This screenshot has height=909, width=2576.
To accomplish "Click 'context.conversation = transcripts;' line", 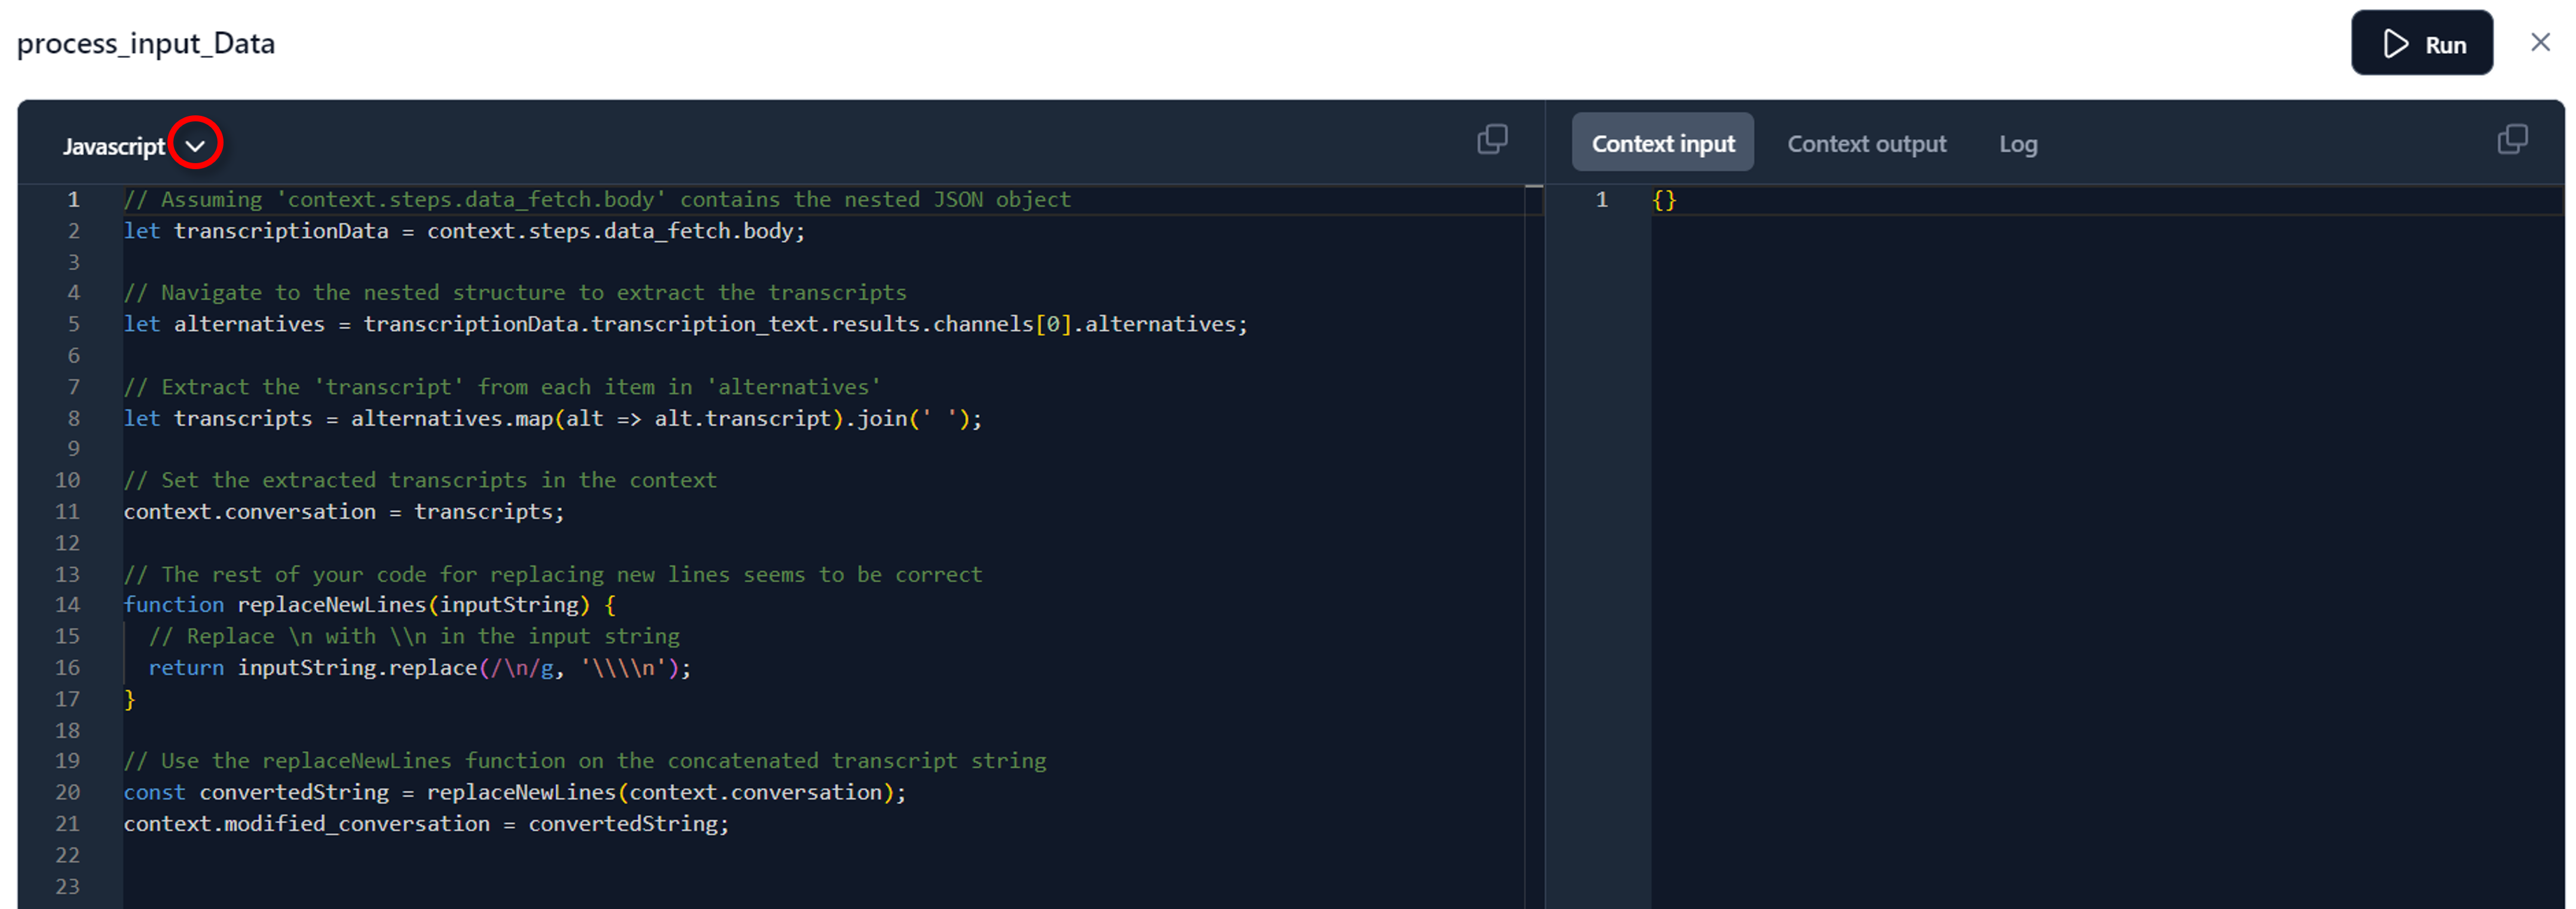I will [x=344, y=511].
